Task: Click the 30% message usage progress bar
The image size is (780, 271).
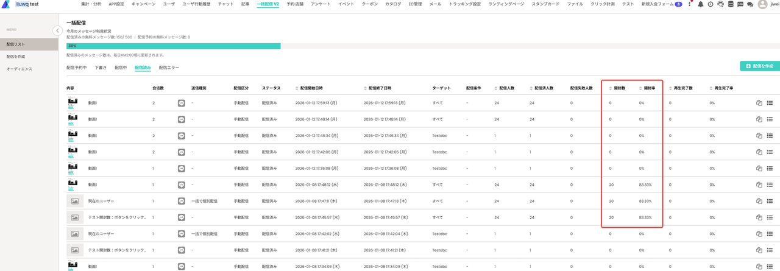Action: 173,46
